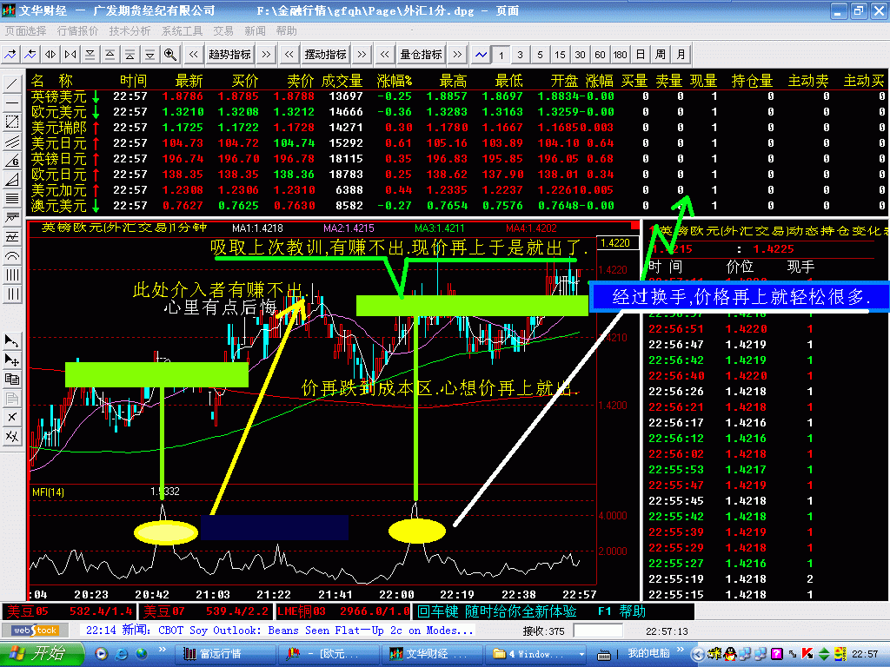Select the 5-minute period button
This screenshot has height=667, width=890.
[540, 55]
